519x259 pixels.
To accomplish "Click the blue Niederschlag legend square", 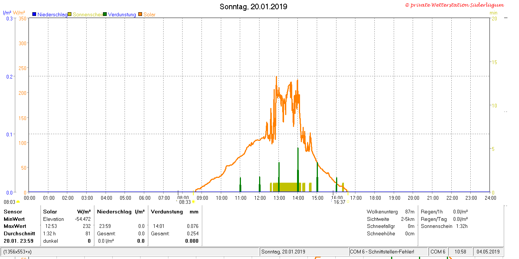I will coord(34,14).
